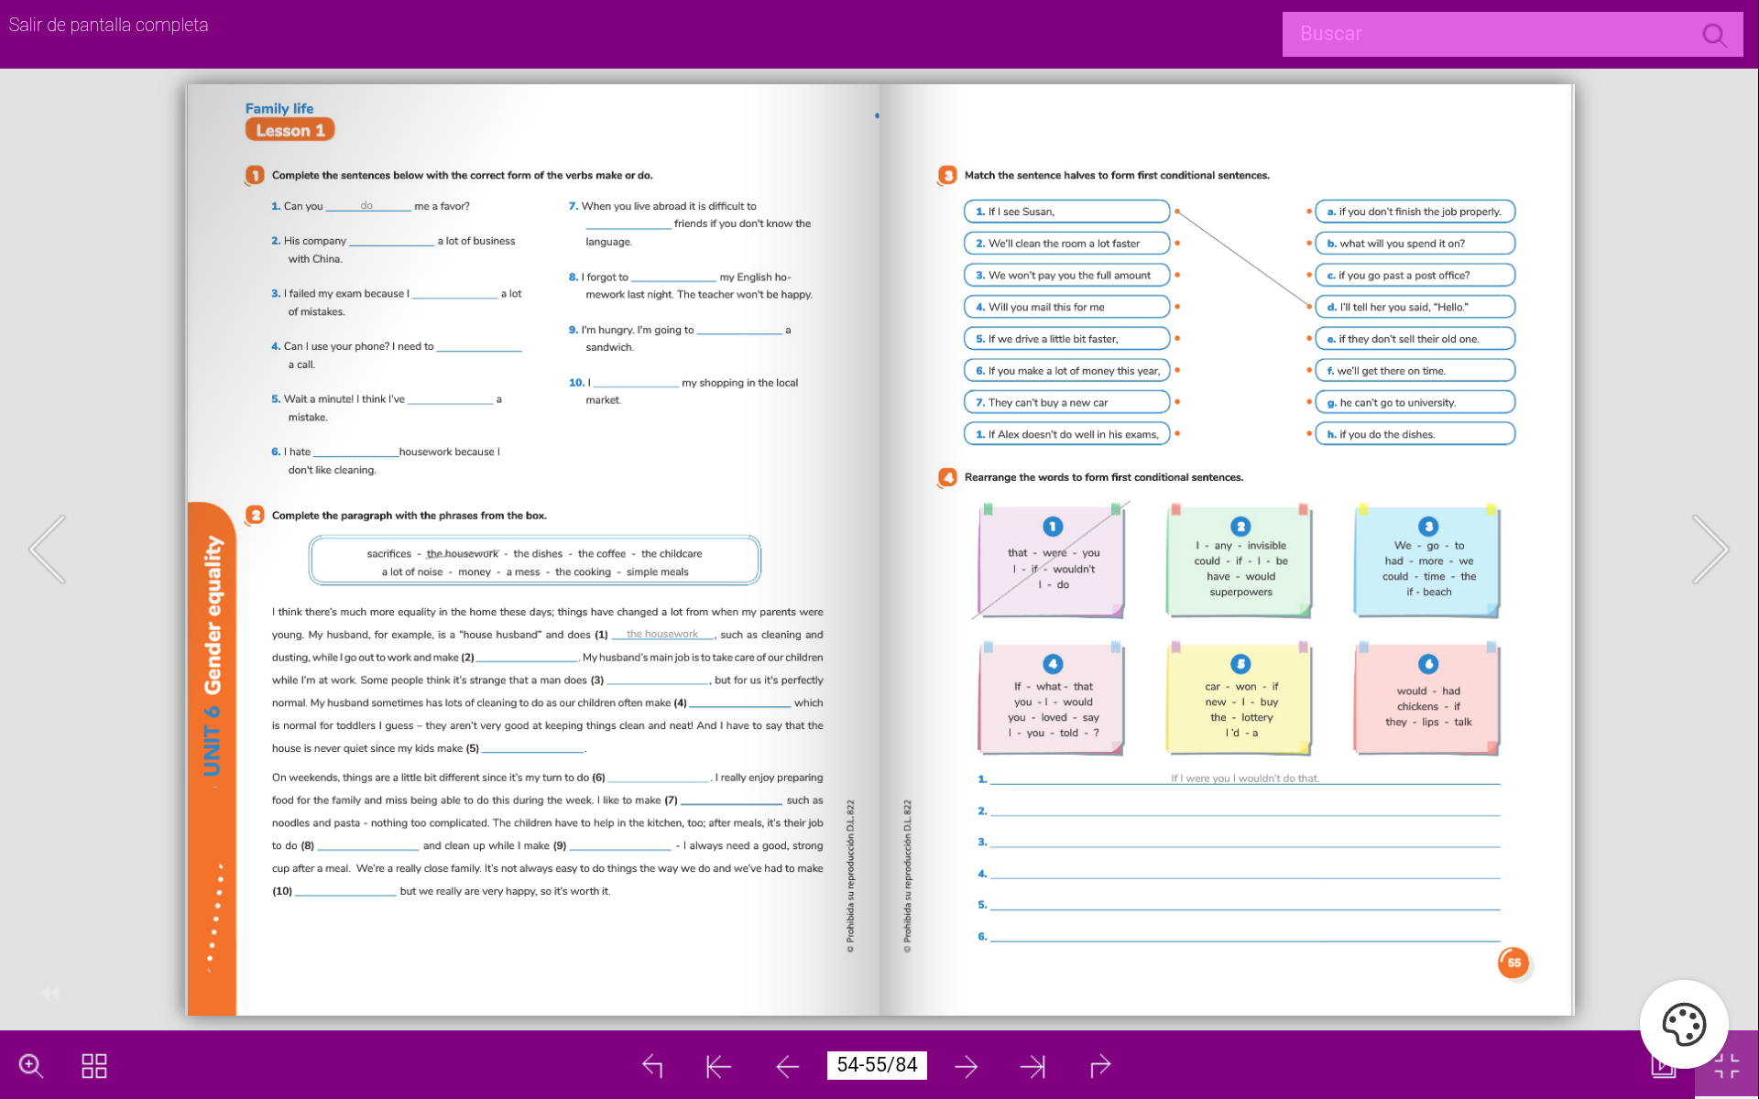
Task: Flip to next spread with the large right chevron
Action: click(1709, 549)
